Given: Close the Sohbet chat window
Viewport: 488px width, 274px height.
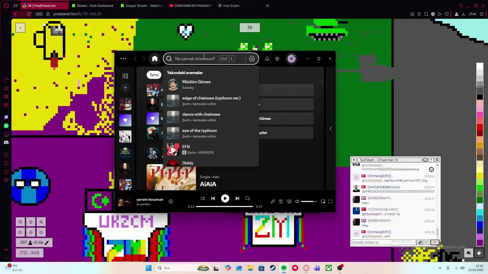Looking at the screenshot, I should pyautogui.click(x=437, y=160).
